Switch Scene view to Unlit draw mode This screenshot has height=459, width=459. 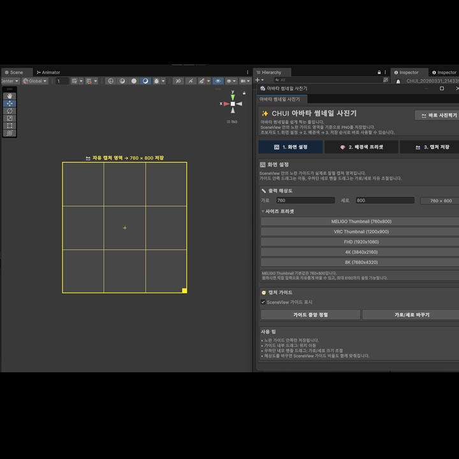[134, 81]
